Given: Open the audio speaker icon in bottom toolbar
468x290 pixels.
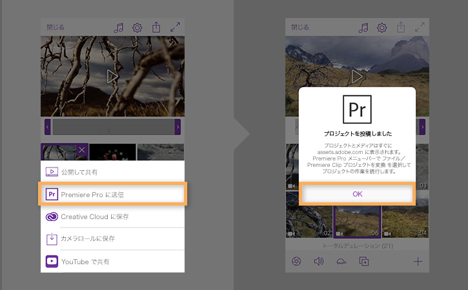Looking at the screenshot, I should point(318,262).
